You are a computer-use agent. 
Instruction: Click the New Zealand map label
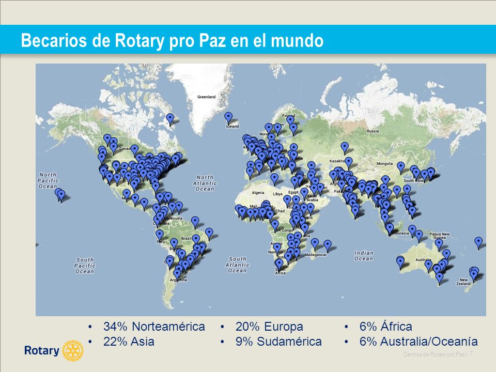(x=463, y=282)
